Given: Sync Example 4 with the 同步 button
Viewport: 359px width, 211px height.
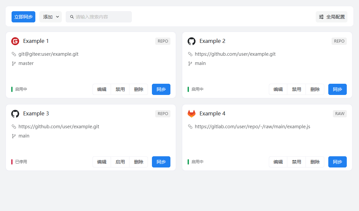Looking at the screenshot, I should point(337,162).
